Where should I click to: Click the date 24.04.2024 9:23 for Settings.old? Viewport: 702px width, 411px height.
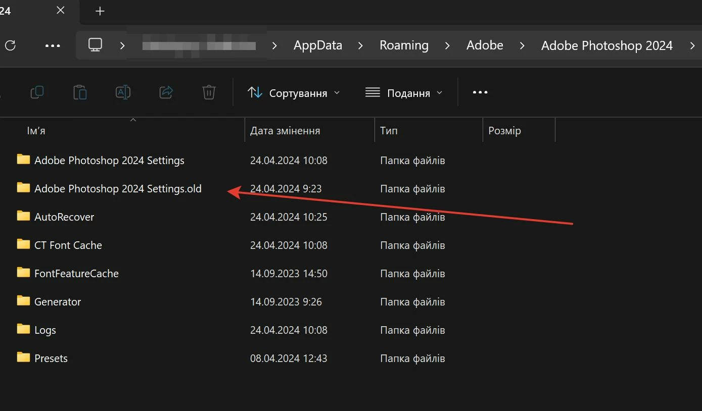[286, 189]
